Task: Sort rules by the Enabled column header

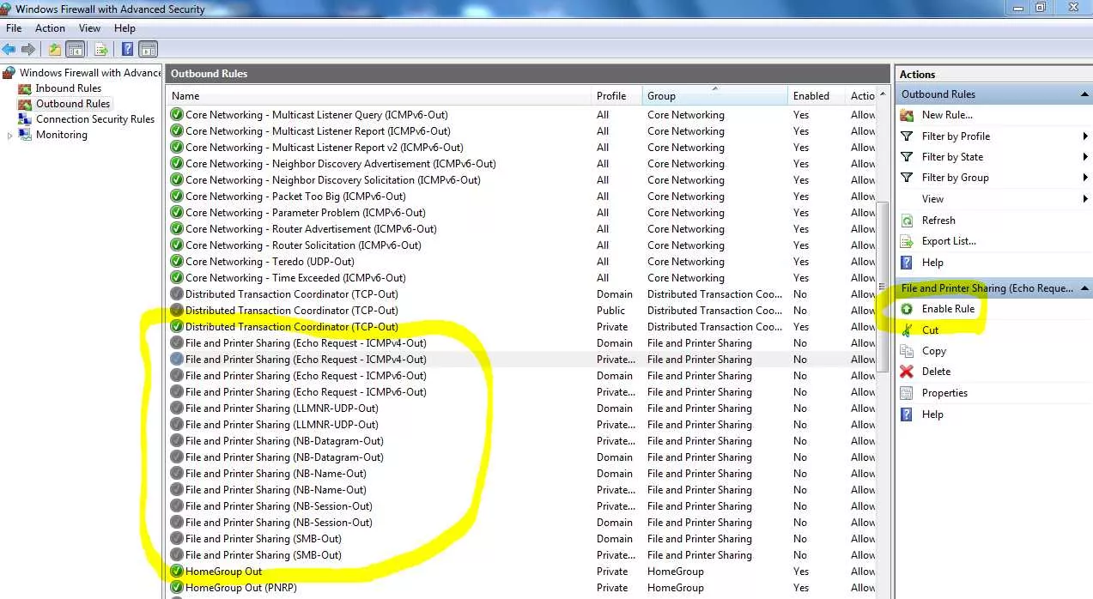Action: click(x=816, y=96)
